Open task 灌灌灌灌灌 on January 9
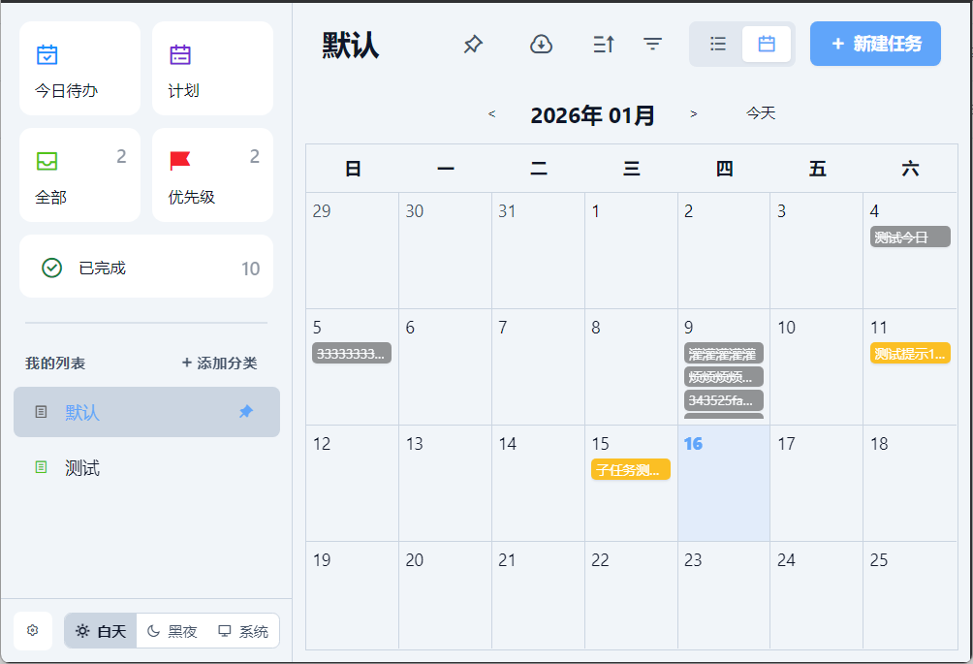 tap(724, 354)
